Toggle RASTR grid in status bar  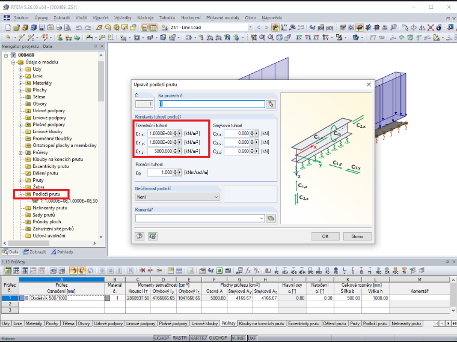pos(180,338)
